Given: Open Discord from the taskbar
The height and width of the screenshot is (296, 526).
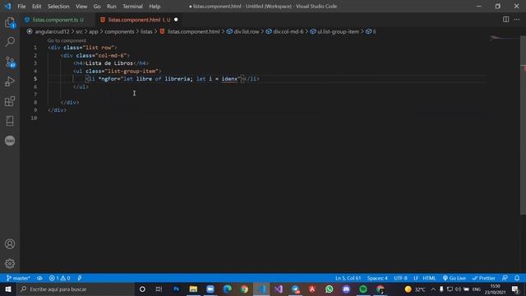Looking at the screenshot, I should (x=346, y=289).
